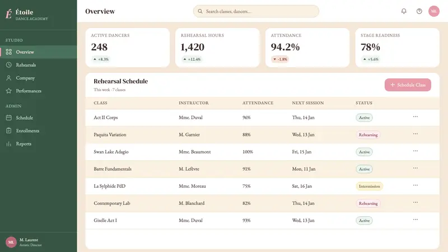Open more options for Contemporary Lab
The height and width of the screenshot is (252, 448).
click(x=416, y=202)
